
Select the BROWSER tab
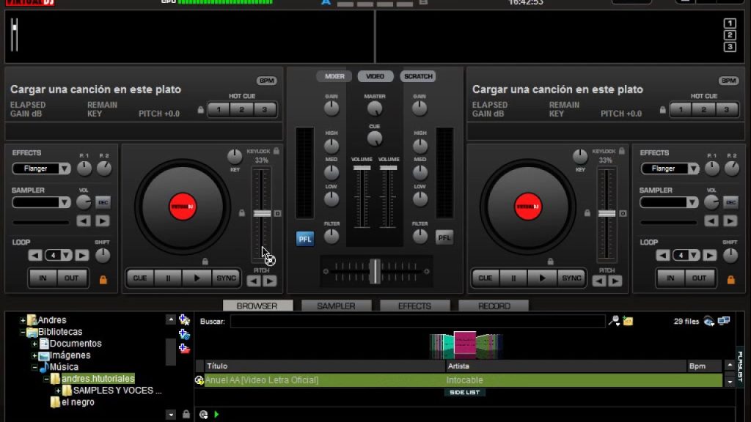click(257, 306)
